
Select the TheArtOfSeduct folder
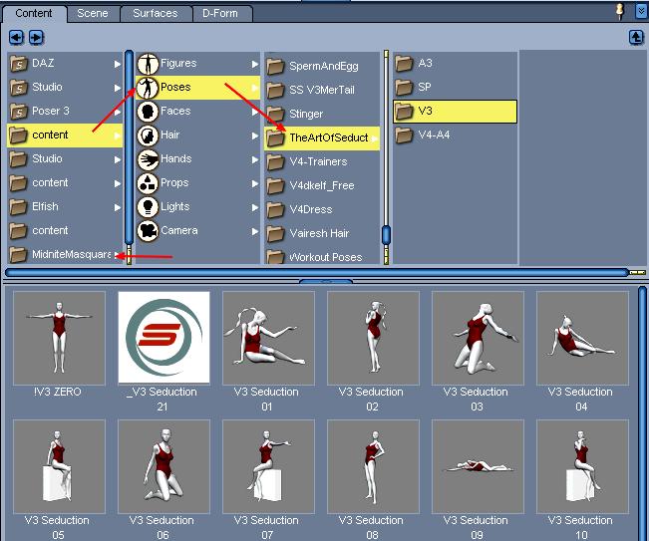click(322, 138)
